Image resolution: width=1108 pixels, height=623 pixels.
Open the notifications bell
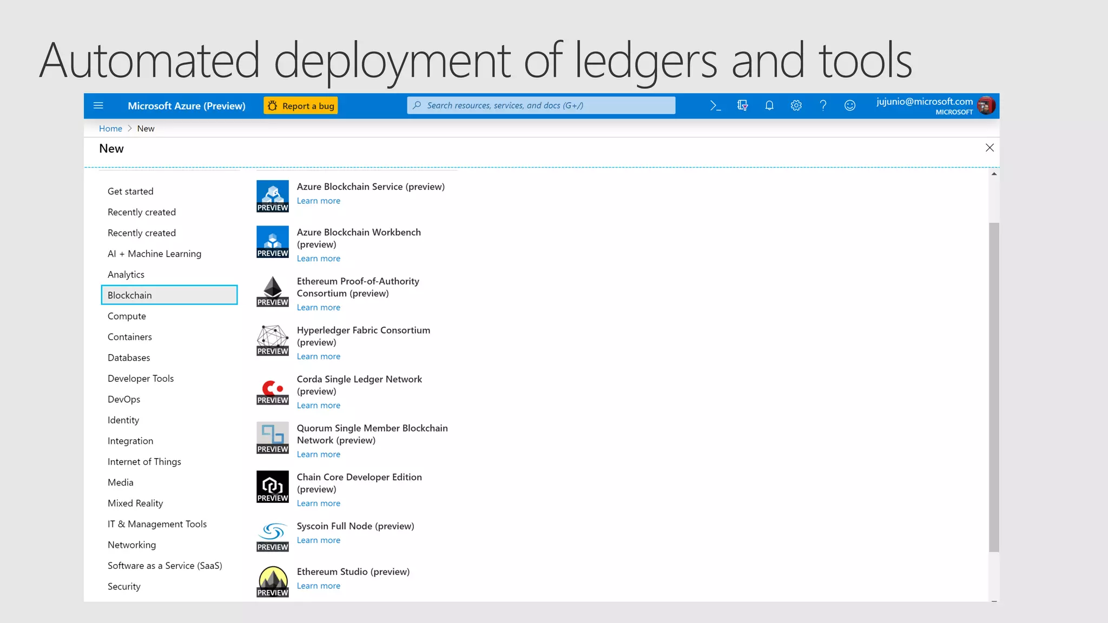769,105
